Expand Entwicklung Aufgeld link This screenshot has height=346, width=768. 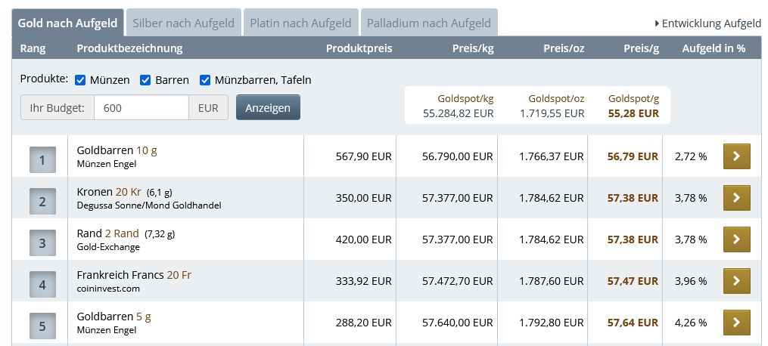[707, 23]
